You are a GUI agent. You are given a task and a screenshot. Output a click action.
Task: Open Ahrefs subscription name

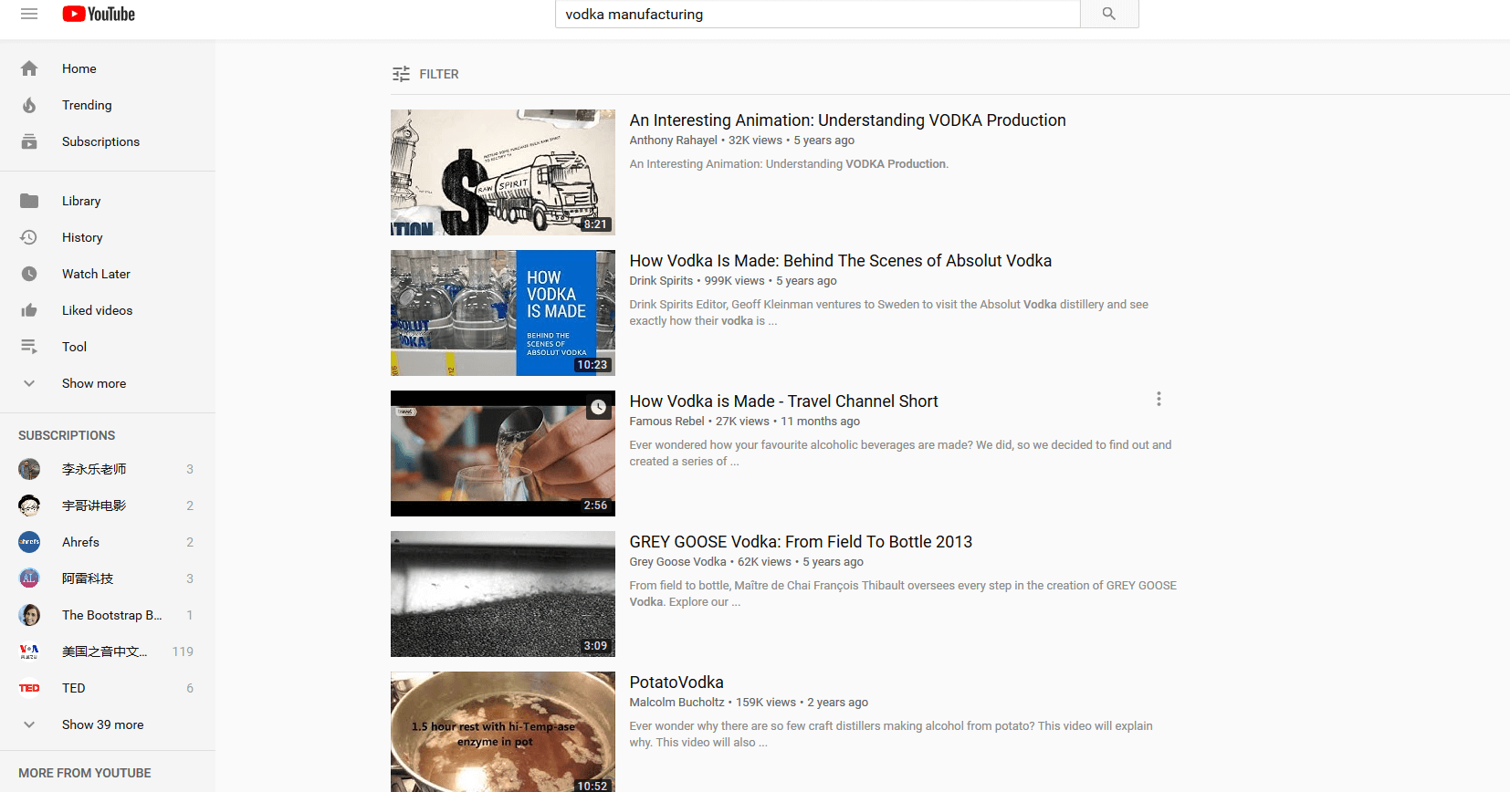tap(80, 542)
